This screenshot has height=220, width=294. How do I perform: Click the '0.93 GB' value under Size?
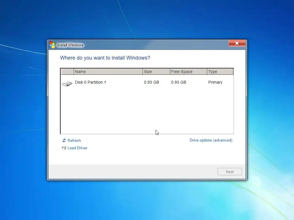(x=152, y=82)
